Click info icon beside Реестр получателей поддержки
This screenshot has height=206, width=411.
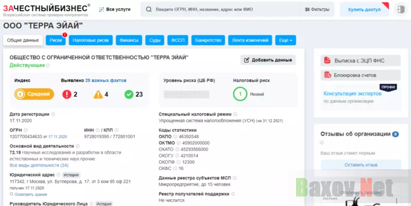[233, 194]
